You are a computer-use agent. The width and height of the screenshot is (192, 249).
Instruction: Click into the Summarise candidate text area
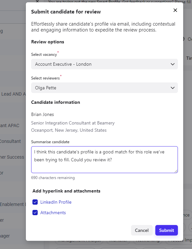pos(105,160)
